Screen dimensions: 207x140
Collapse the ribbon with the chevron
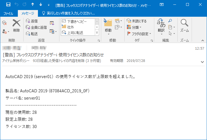[x=203, y=40]
